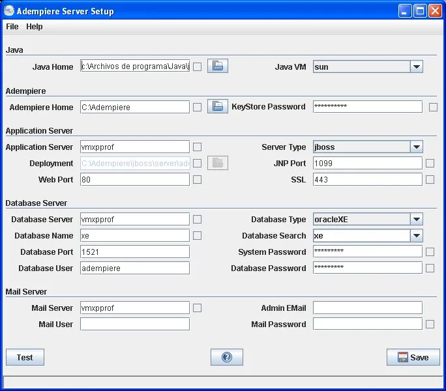
Task: Toggle checkbox beside Web Port field
Action: (x=197, y=180)
